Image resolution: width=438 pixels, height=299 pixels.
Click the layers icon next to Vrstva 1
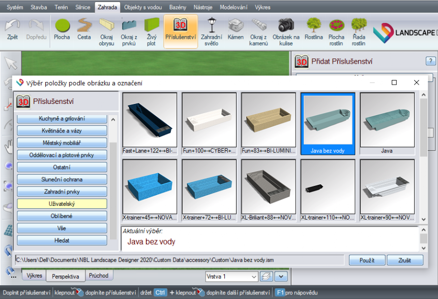click(x=266, y=277)
